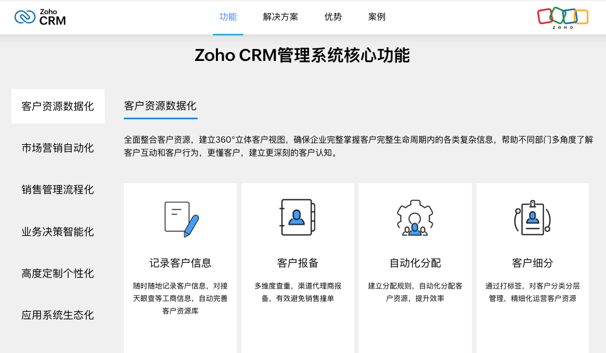Image resolution: width=606 pixels, height=353 pixels.
Task: Click the notepad and pen icon
Action: click(180, 219)
